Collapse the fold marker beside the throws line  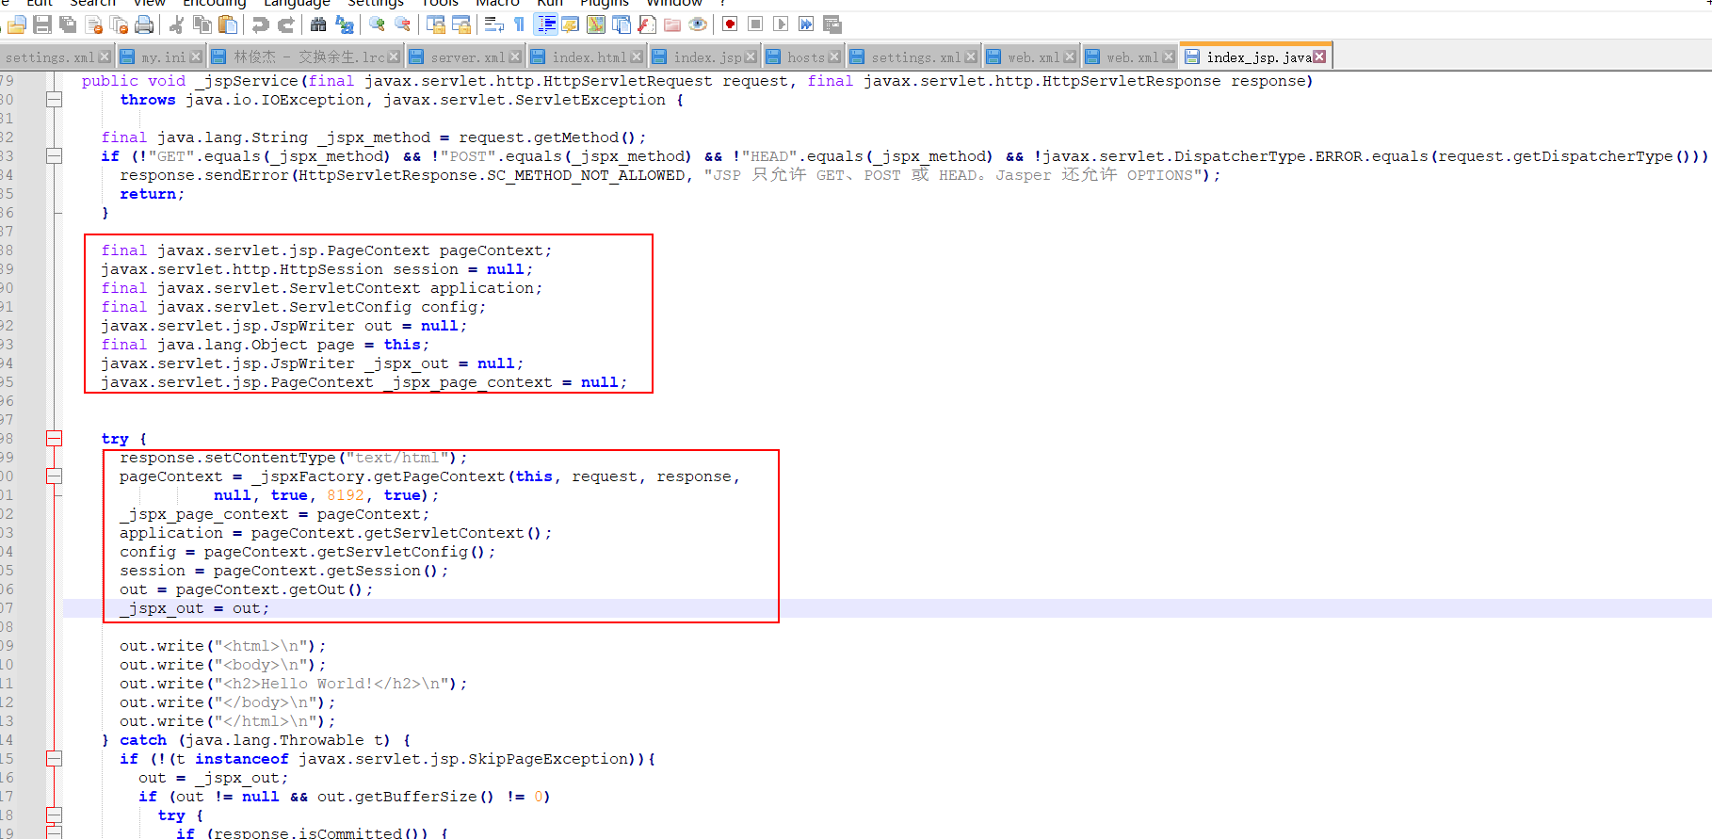tap(54, 100)
